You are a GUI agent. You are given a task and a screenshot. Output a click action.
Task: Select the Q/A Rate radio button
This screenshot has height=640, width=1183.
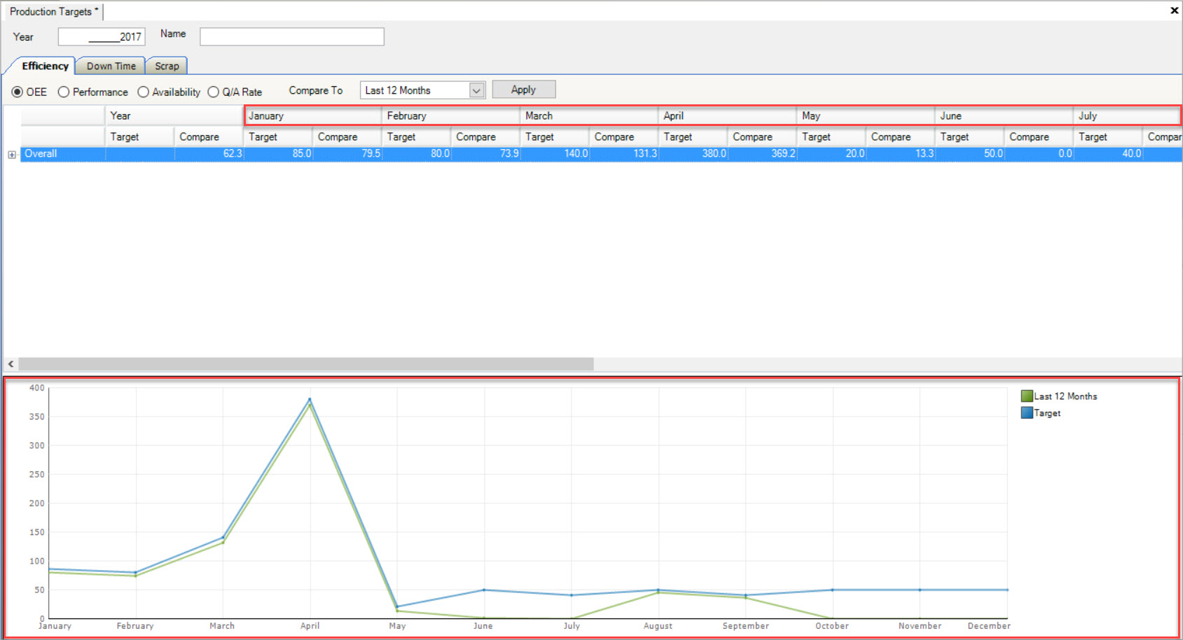(214, 92)
